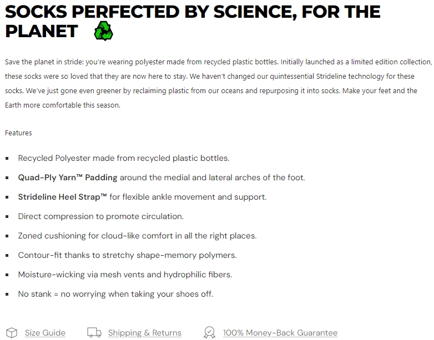Click the Features label
This screenshot has height=340, width=434.
click(18, 133)
